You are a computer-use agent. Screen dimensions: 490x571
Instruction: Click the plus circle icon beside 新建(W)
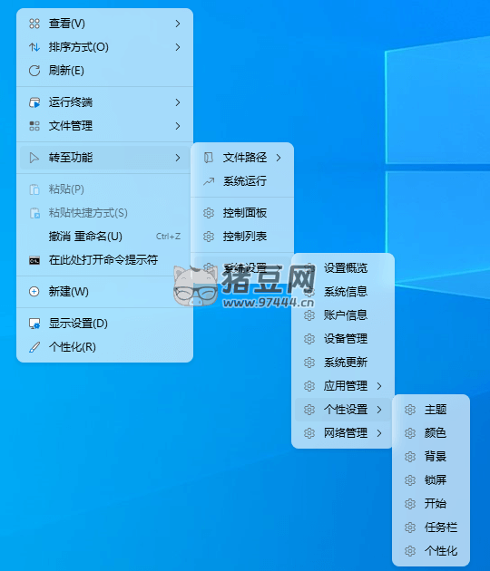pyautogui.click(x=34, y=292)
